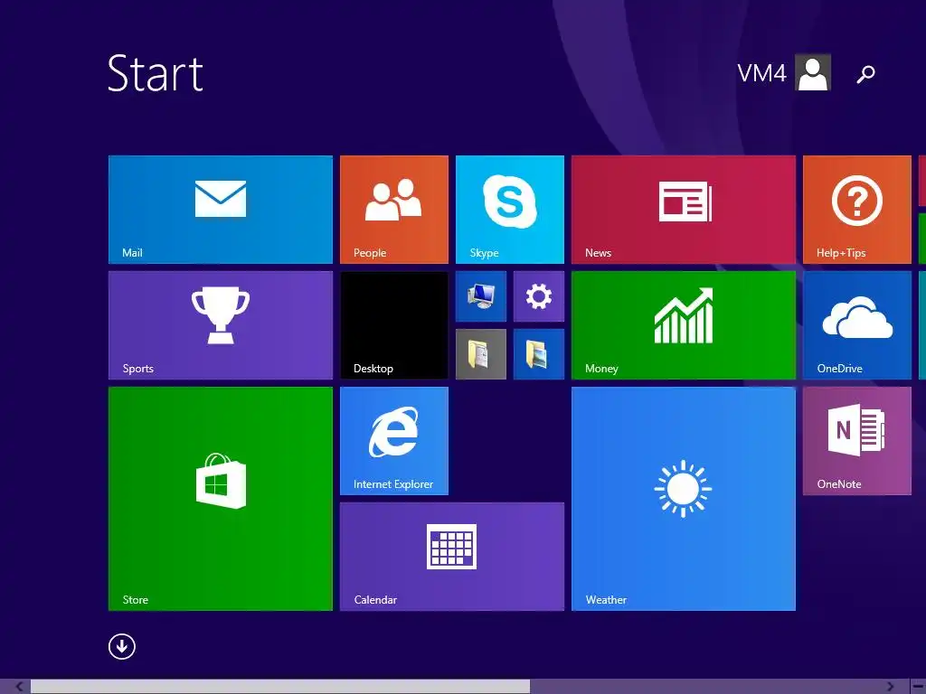
Task: Open the OneNote tile
Action: 857,441
